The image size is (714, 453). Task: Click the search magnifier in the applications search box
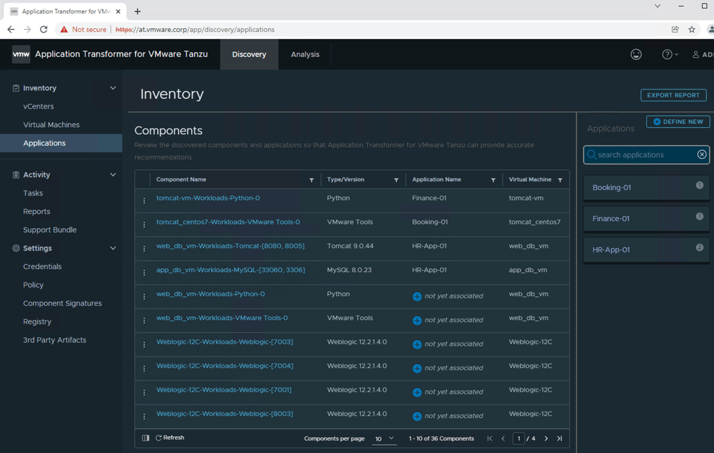593,155
